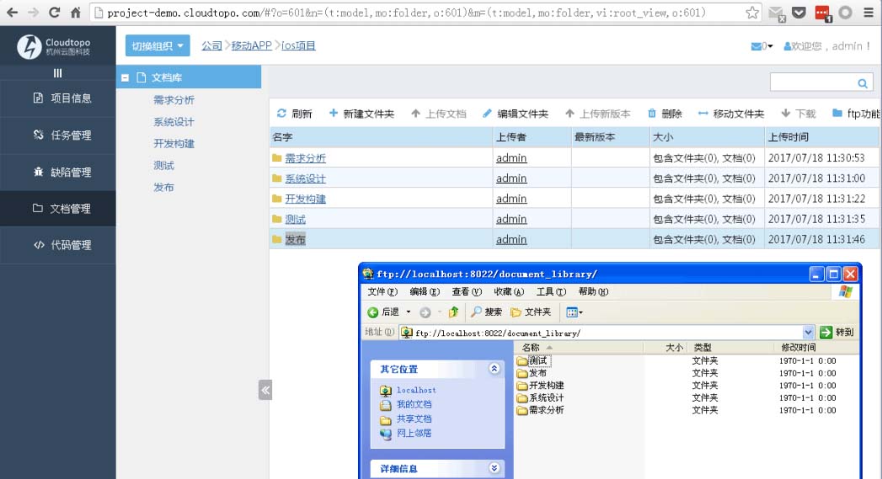Click the mail envelope notification icon
This screenshot has height=479, width=882.
pos(756,46)
